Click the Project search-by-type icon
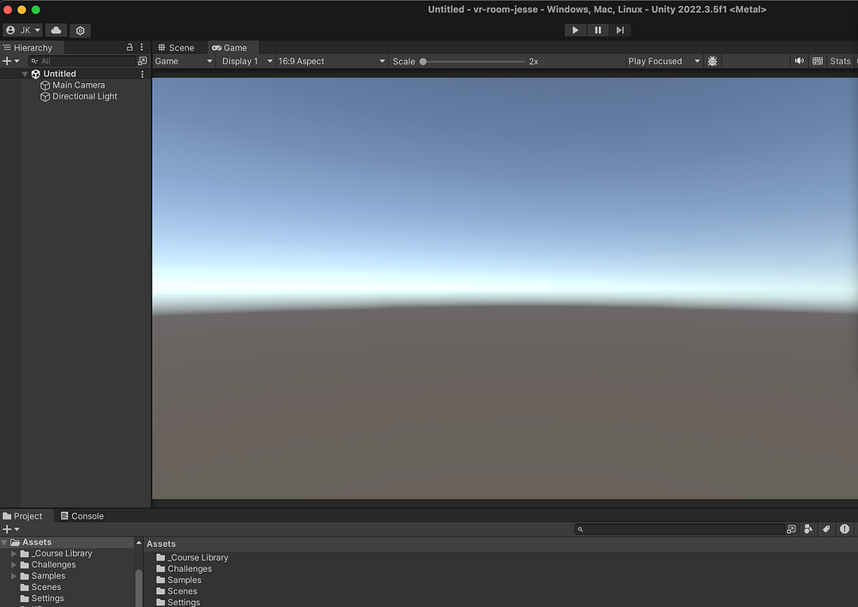The height and width of the screenshot is (607, 858). (808, 529)
